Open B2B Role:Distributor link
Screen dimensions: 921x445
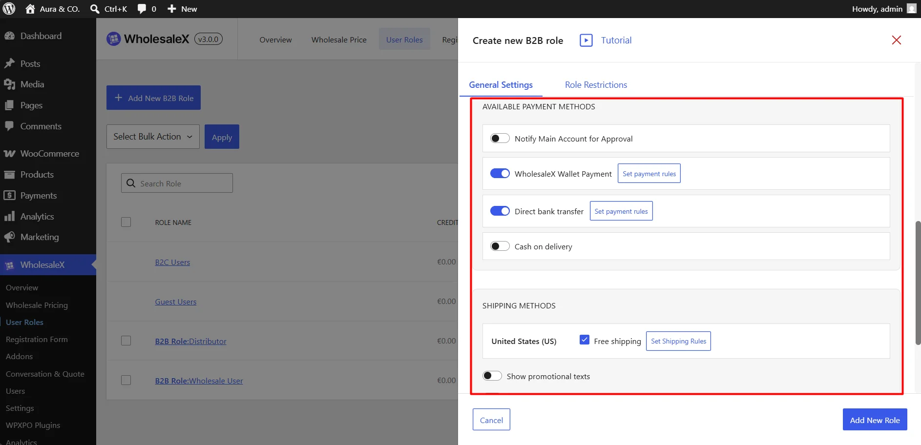point(190,341)
